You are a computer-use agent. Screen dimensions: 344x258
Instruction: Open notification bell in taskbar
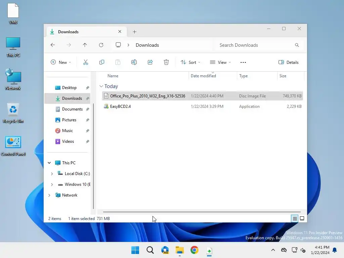coord(335,250)
